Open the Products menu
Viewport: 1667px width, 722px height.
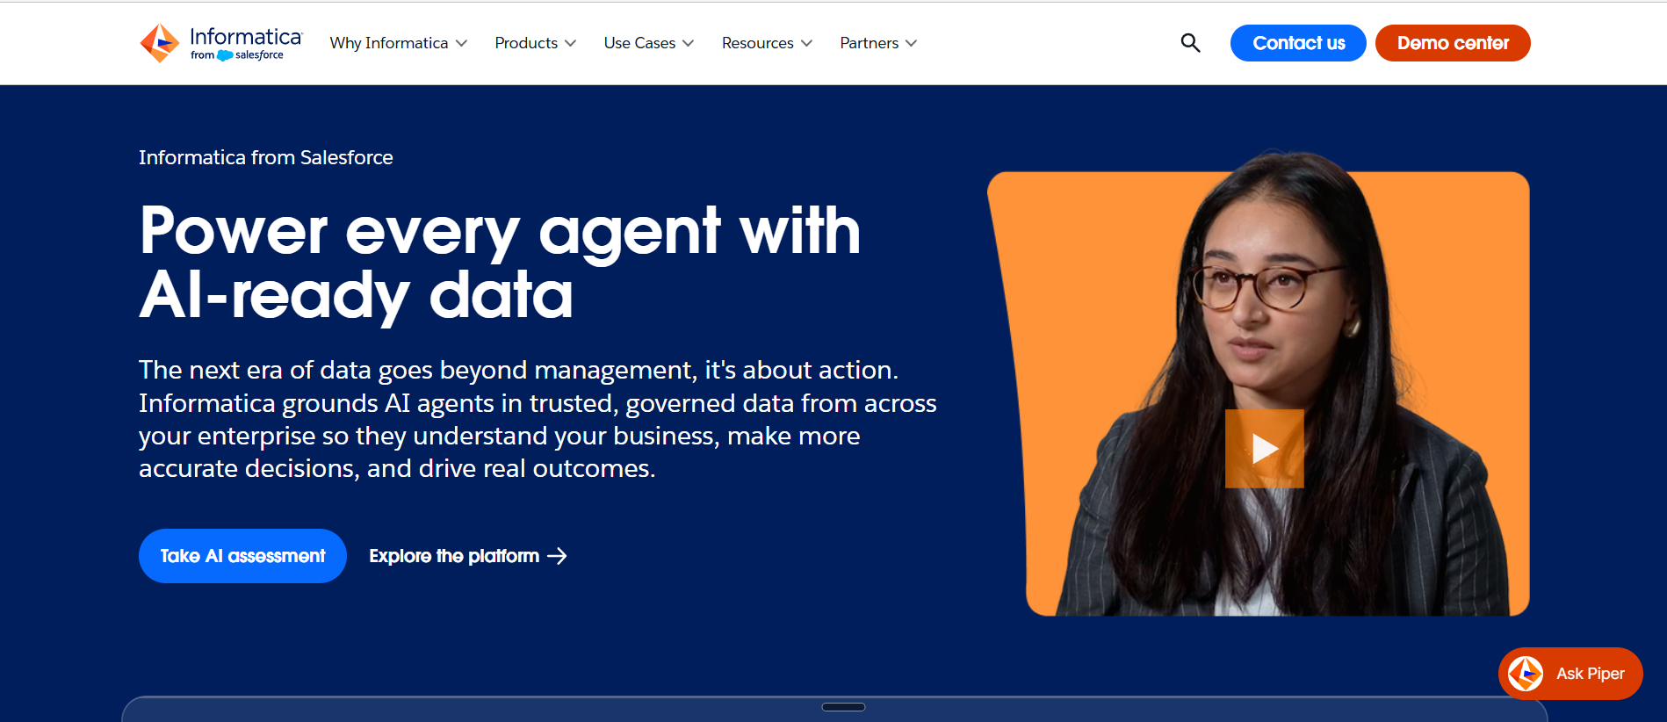pyautogui.click(x=536, y=43)
